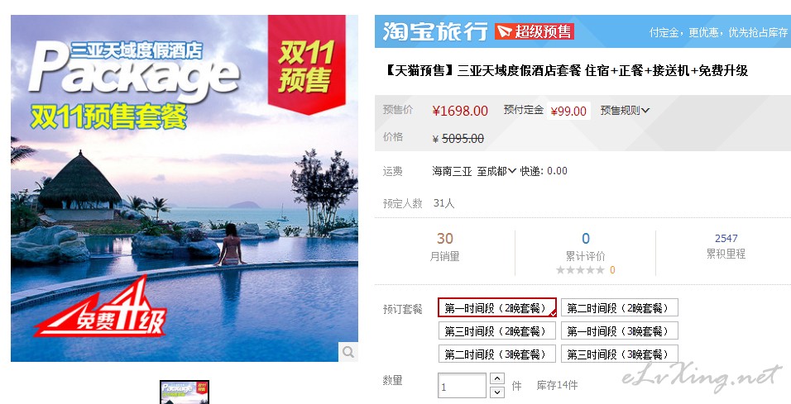The height and width of the screenshot is (404, 791).
Task: Choose 第三时间段（2晚套餐） package
Action: click(497, 331)
